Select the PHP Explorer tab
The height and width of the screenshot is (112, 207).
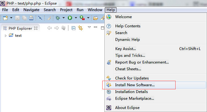tap(20, 29)
